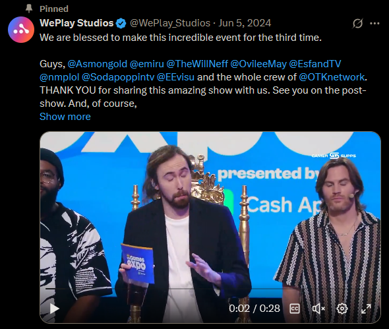This screenshot has width=389, height=329.
Task: Open the WePlay Studios profile avatar
Action: pos(21,30)
